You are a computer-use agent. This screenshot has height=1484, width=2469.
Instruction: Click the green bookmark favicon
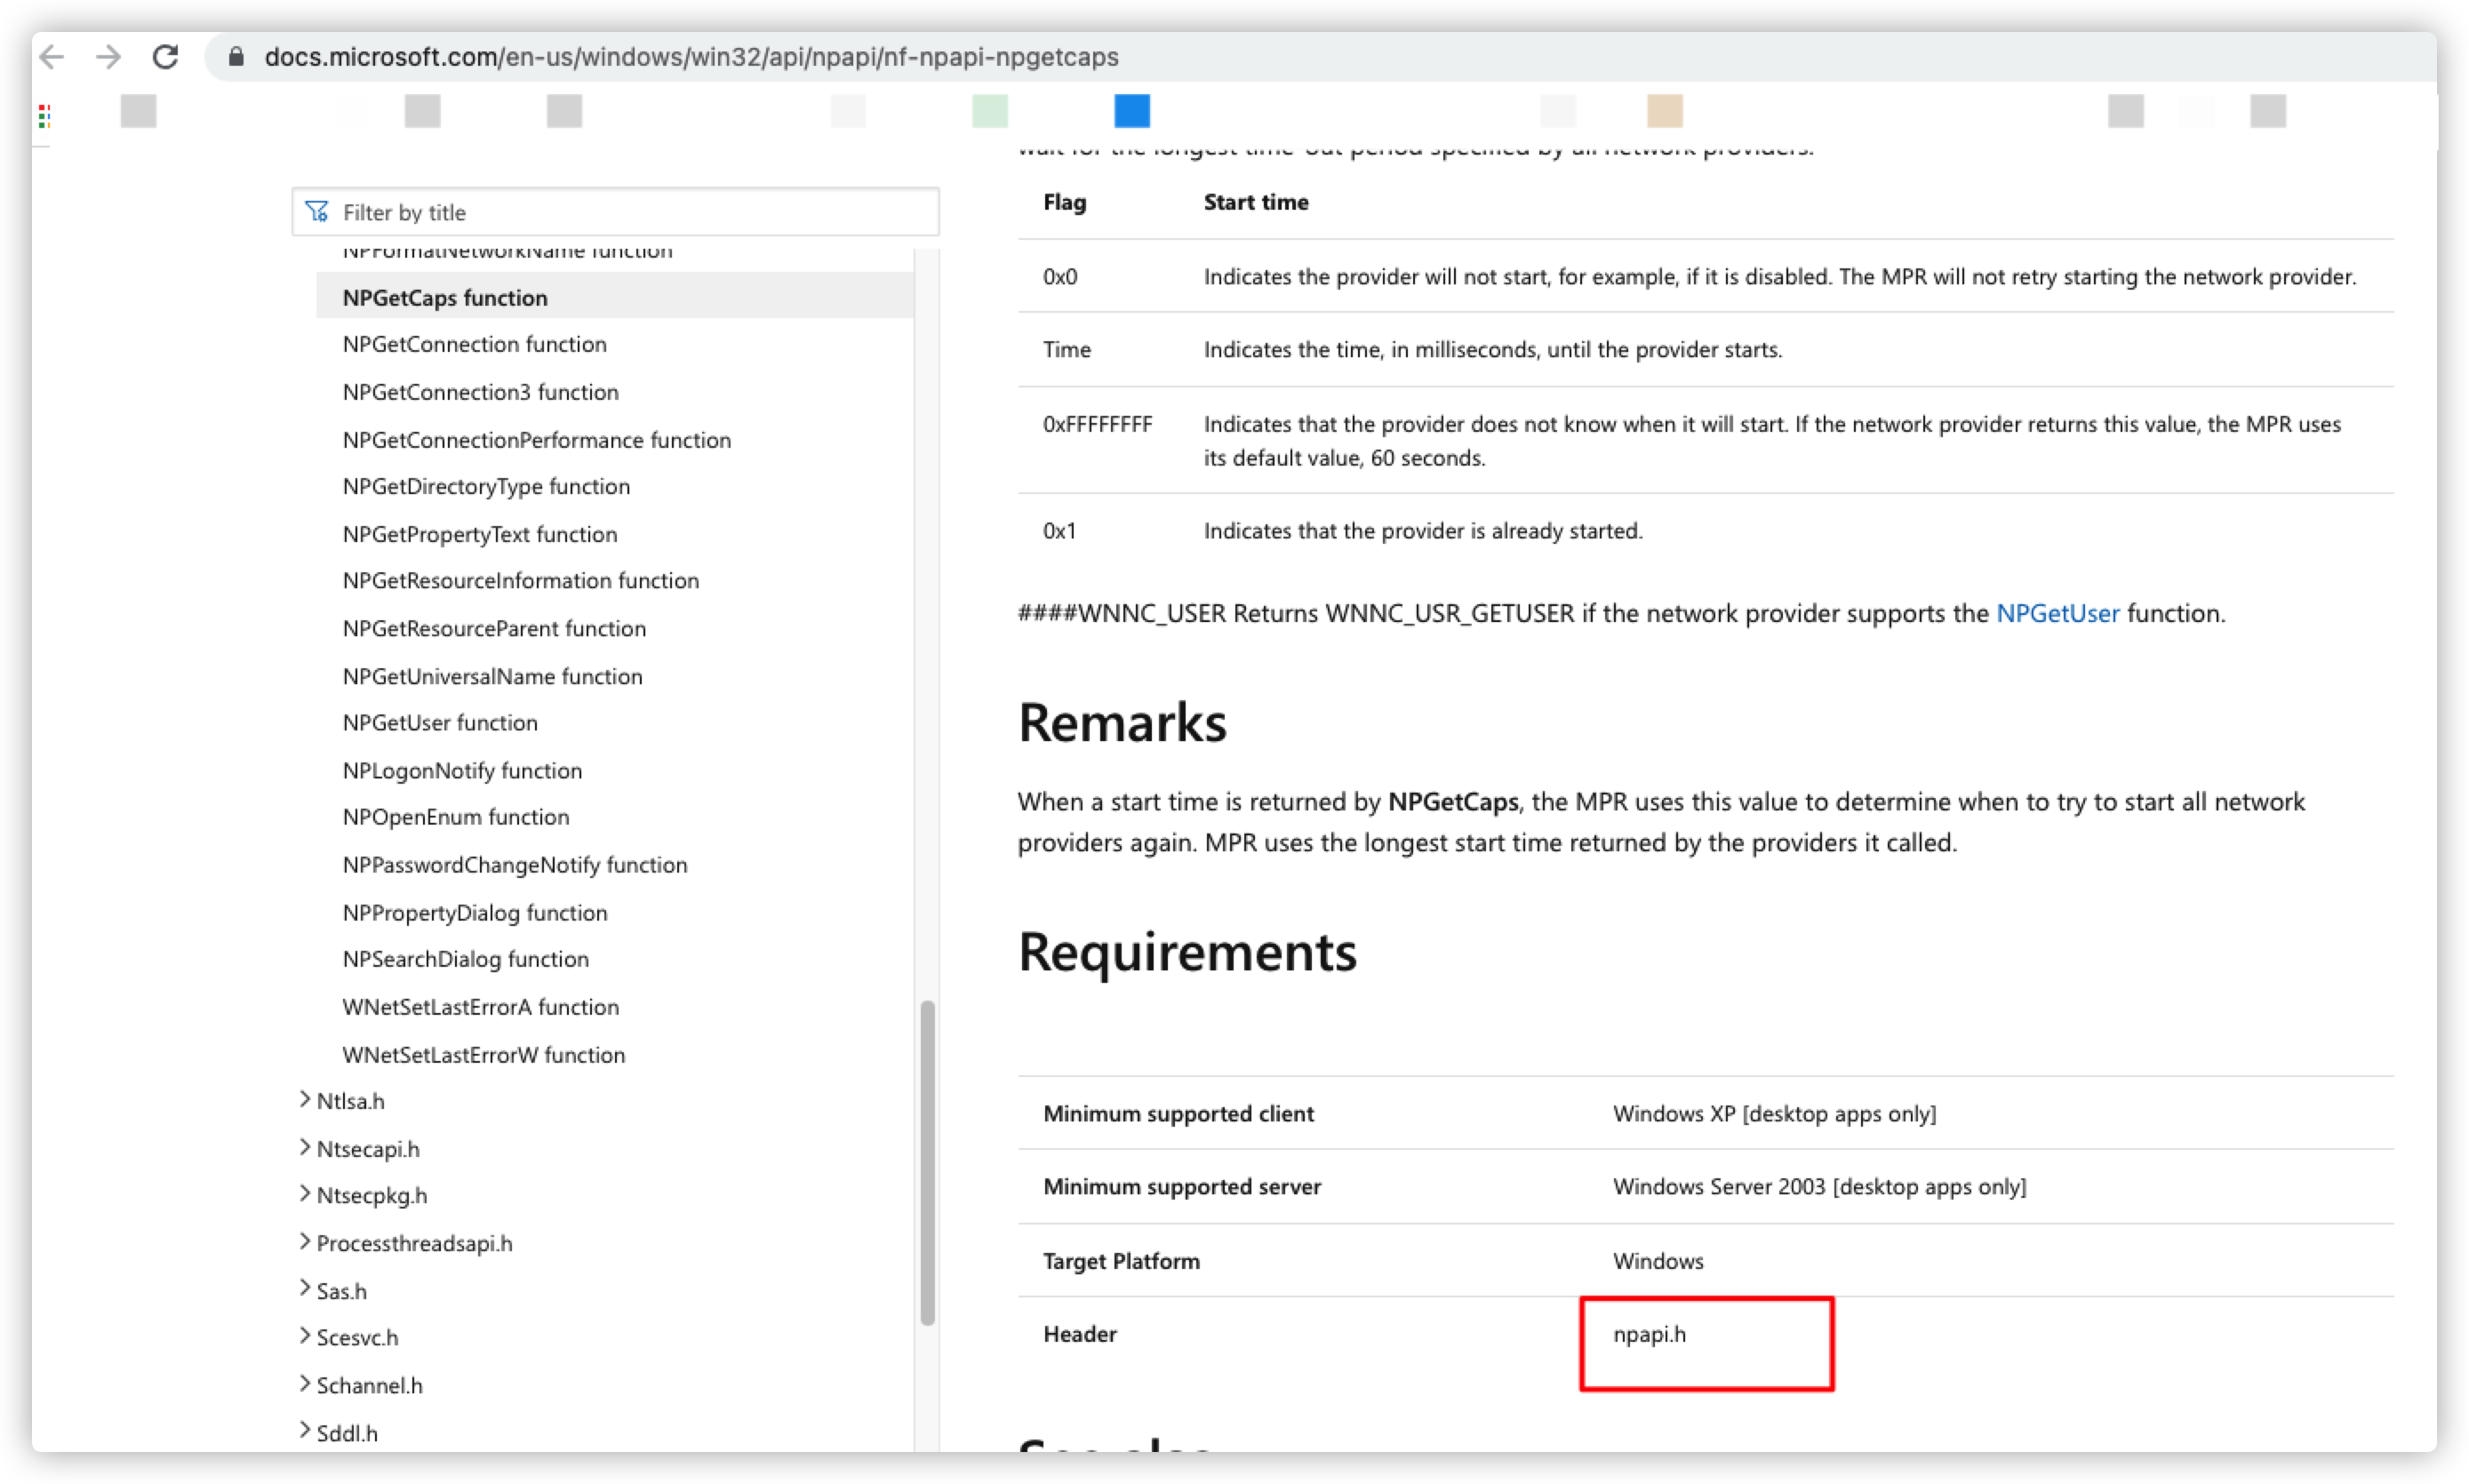point(989,111)
